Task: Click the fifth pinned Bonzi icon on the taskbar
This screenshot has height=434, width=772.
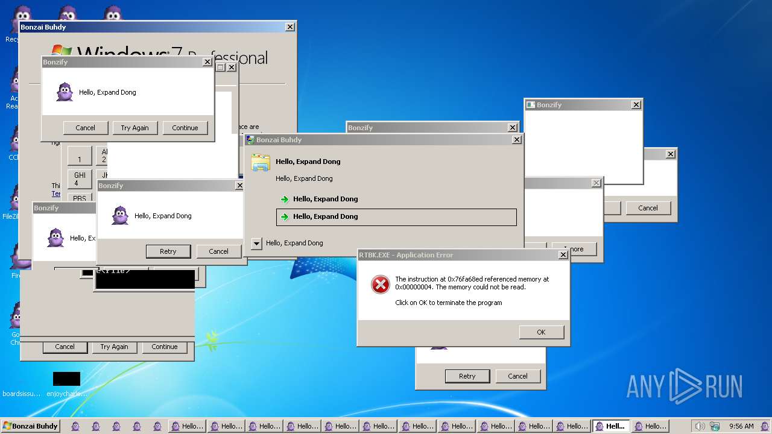Action: click(x=157, y=426)
